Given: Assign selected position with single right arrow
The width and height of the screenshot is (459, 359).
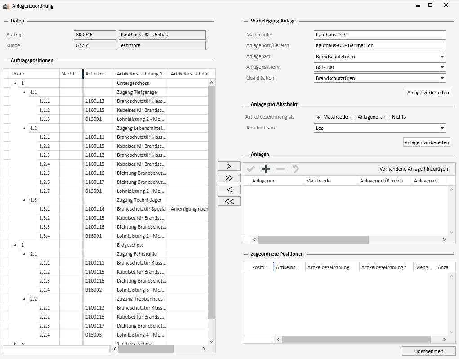Looking at the screenshot, I should click(x=229, y=166).
